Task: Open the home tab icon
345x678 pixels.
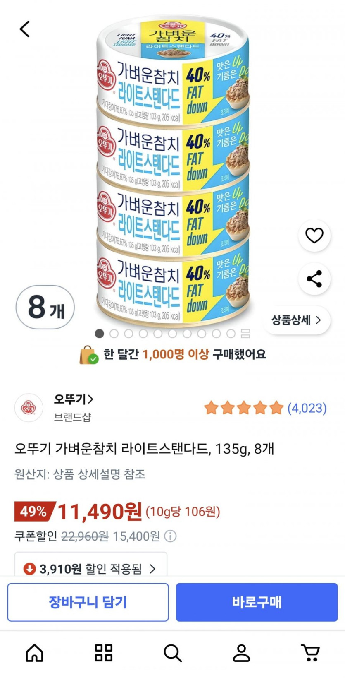Action: [x=35, y=653]
